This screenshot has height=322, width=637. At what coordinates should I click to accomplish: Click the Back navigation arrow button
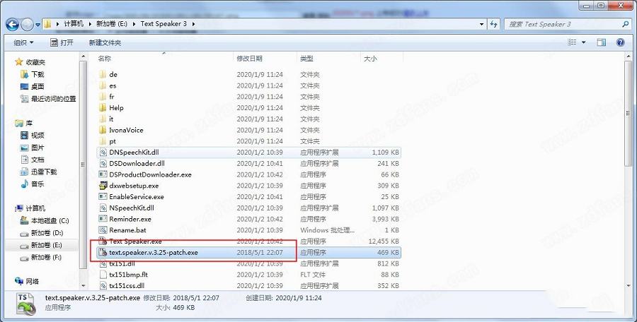point(12,24)
